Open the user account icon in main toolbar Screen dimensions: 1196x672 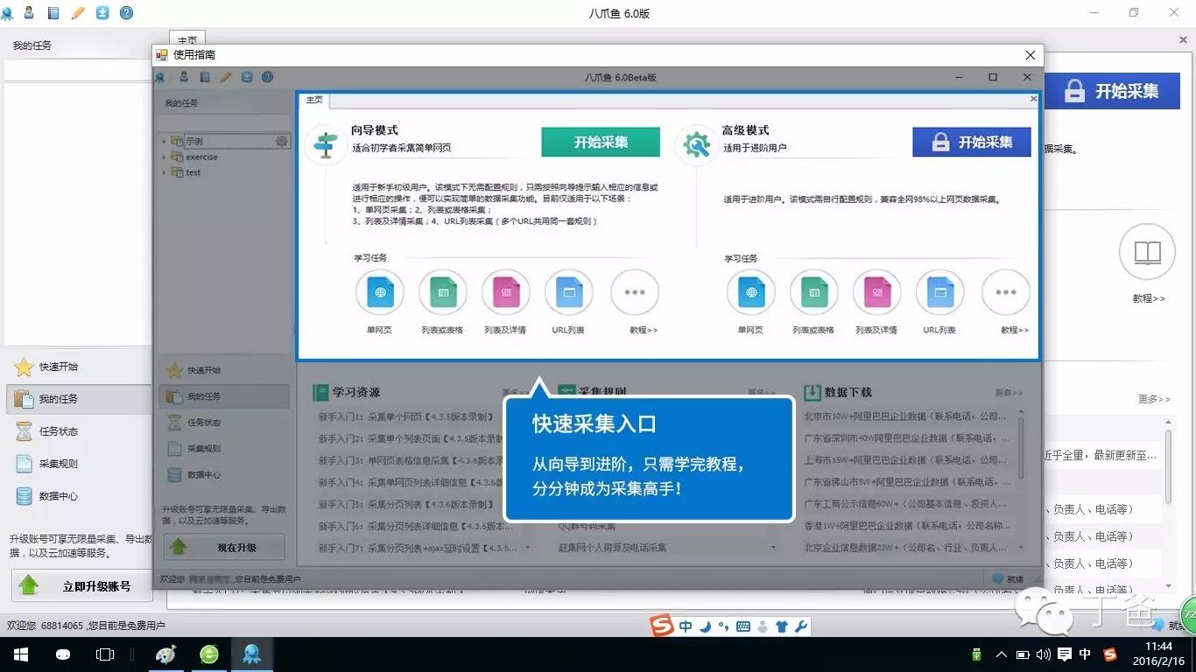pos(30,13)
